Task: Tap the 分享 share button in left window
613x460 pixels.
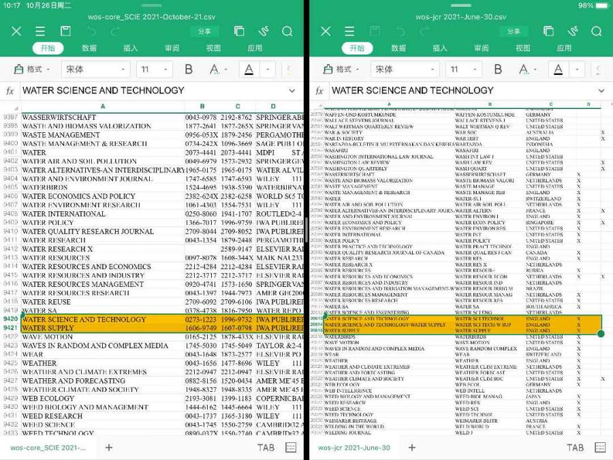Action: [204, 31]
